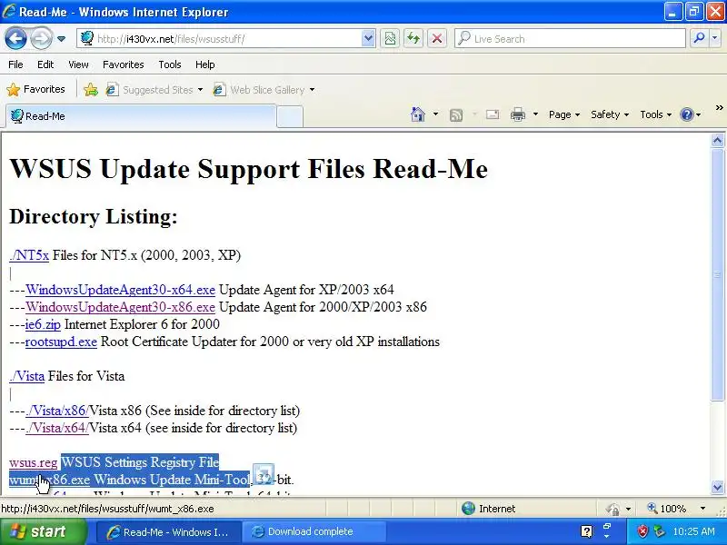Open the Edit menu
This screenshot has width=727, height=545.
click(x=45, y=64)
